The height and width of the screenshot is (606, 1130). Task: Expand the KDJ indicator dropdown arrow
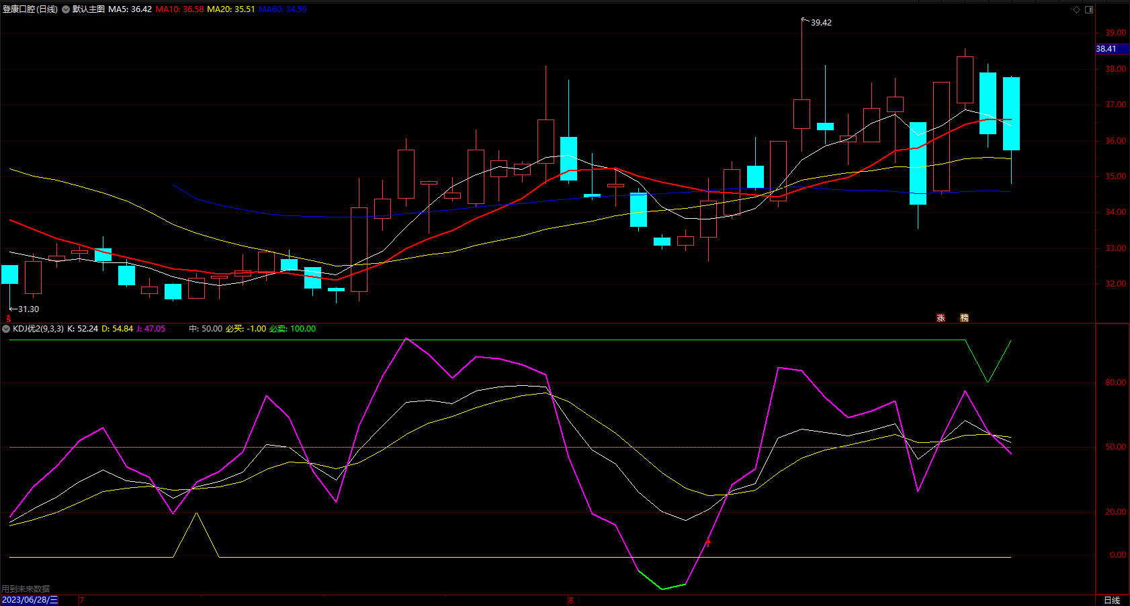[x=6, y=329]
